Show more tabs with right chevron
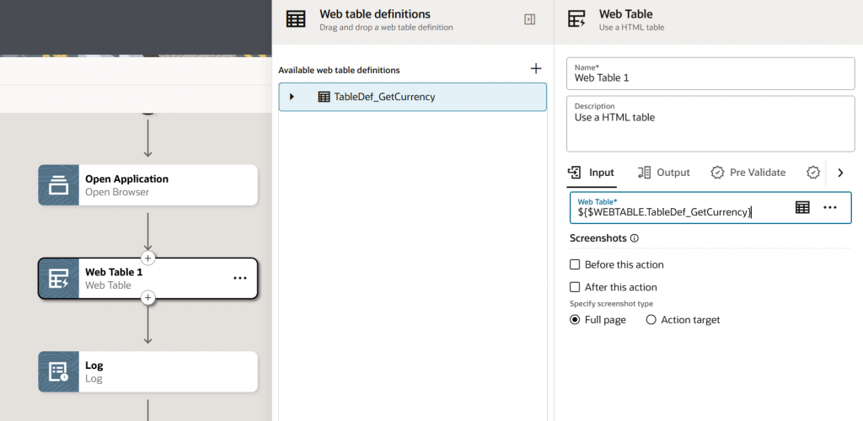 840,173
